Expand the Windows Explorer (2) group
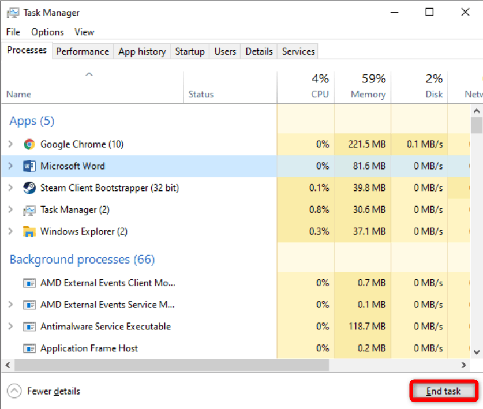The width and height of the screenshot is (483, 409). [x=10, y=231]
